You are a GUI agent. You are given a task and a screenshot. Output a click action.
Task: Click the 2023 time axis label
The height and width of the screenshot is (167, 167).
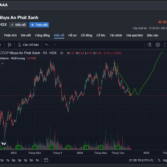click(14, 153)
